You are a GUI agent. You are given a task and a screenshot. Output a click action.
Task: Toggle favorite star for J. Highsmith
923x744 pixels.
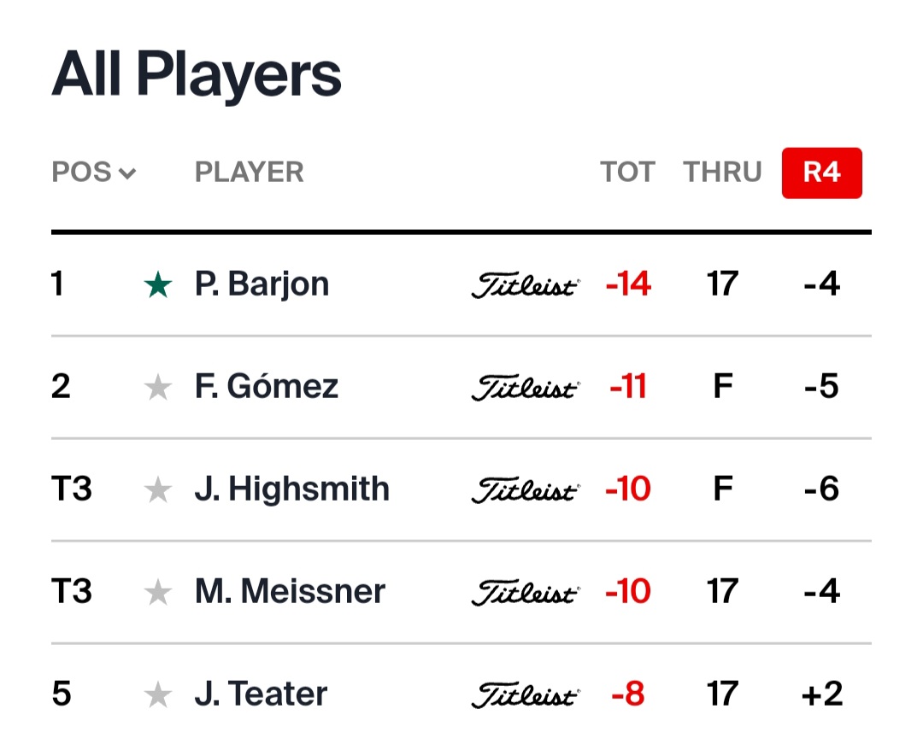click(158, 490)
